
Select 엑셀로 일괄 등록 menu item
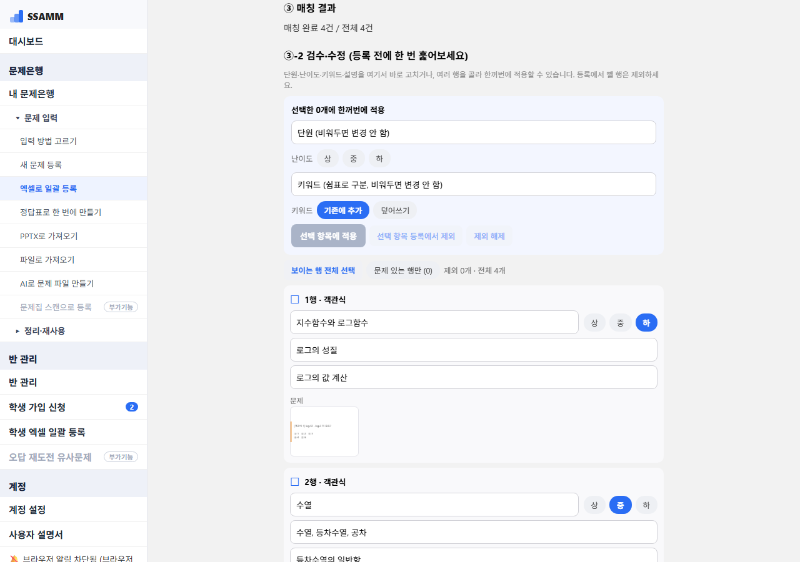tap(73, 189)
